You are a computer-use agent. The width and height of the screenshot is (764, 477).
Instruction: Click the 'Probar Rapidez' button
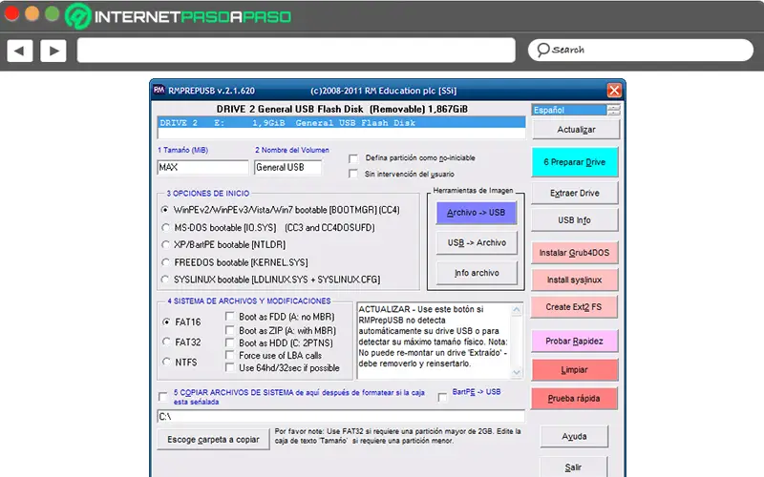(575, 342)
